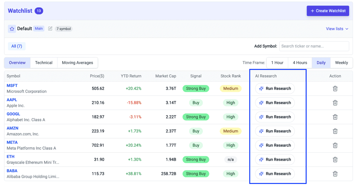This screenshot has height=186, width=361.
Task: Delete the AMZN row via trash icon
Action: (x=335, y=131)
